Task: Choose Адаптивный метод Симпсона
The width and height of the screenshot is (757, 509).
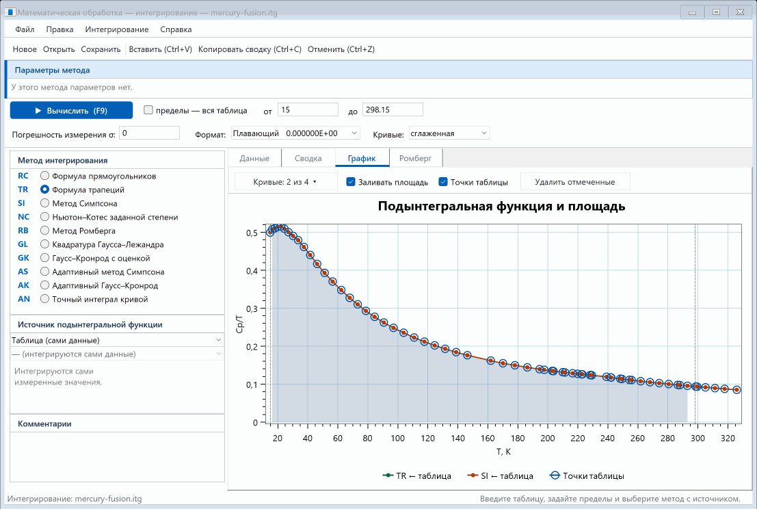Action: point(45,272)
